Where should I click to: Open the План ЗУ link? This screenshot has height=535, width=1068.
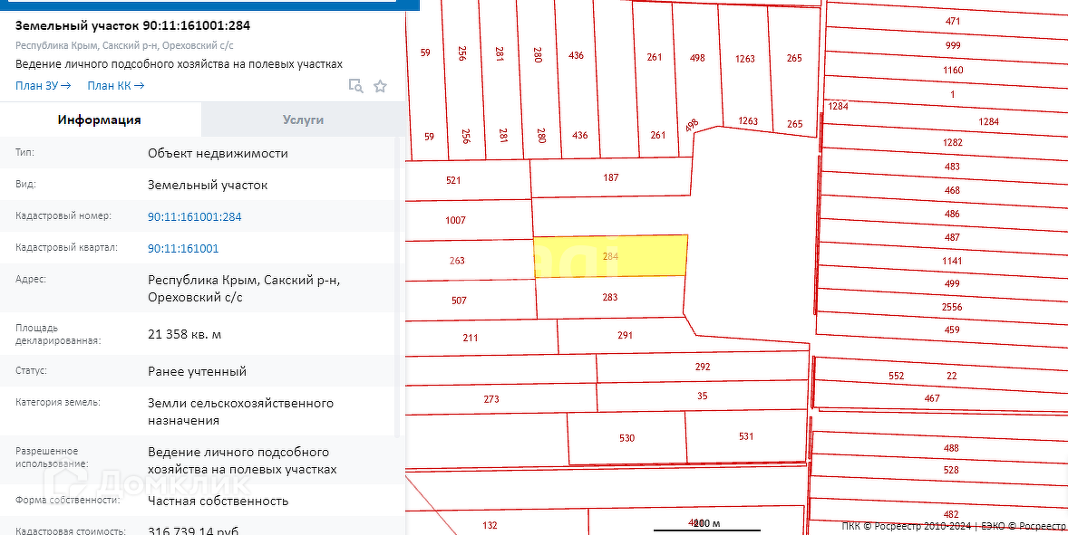coord(43,86)
